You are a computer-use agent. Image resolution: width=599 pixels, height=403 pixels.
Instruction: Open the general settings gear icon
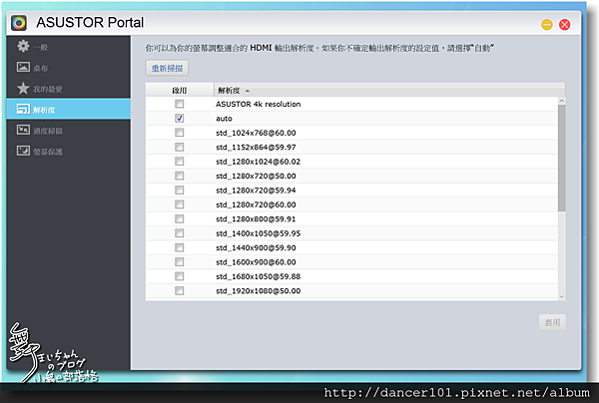(23, 46)
